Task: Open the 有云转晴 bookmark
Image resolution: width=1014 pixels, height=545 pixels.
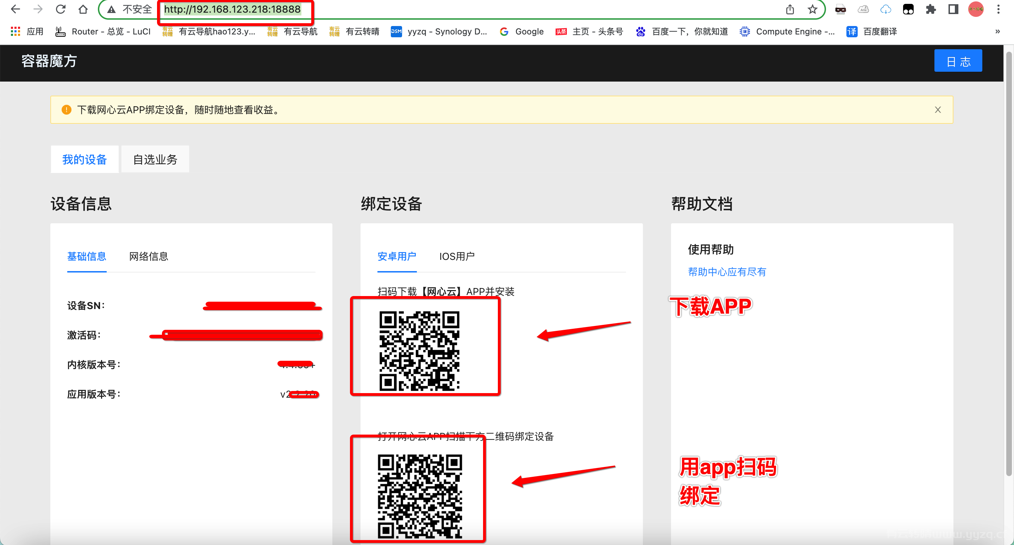Action: pyautogui.click(x=354, y=31)
